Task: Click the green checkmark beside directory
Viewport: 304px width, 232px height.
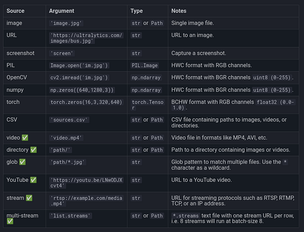Action: (x=33, y=150)
